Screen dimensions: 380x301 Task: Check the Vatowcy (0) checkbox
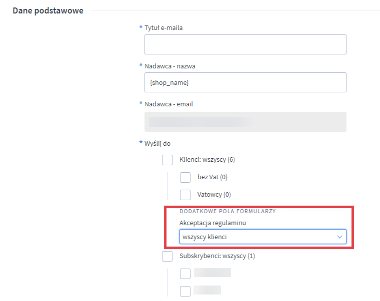(185, 195)
